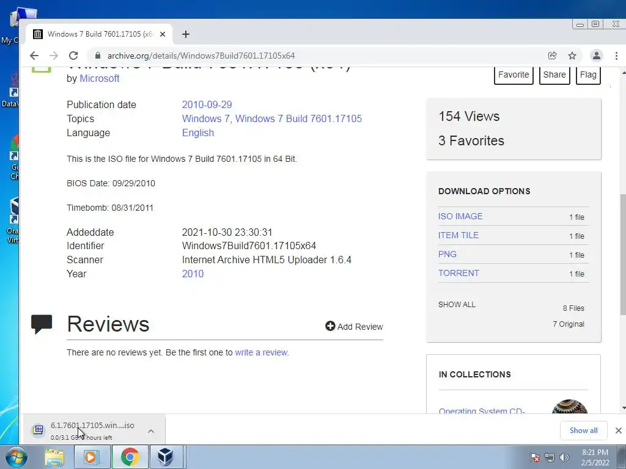Select the Windows 7 Build 7601.17105 tab

tap(99, 34)
